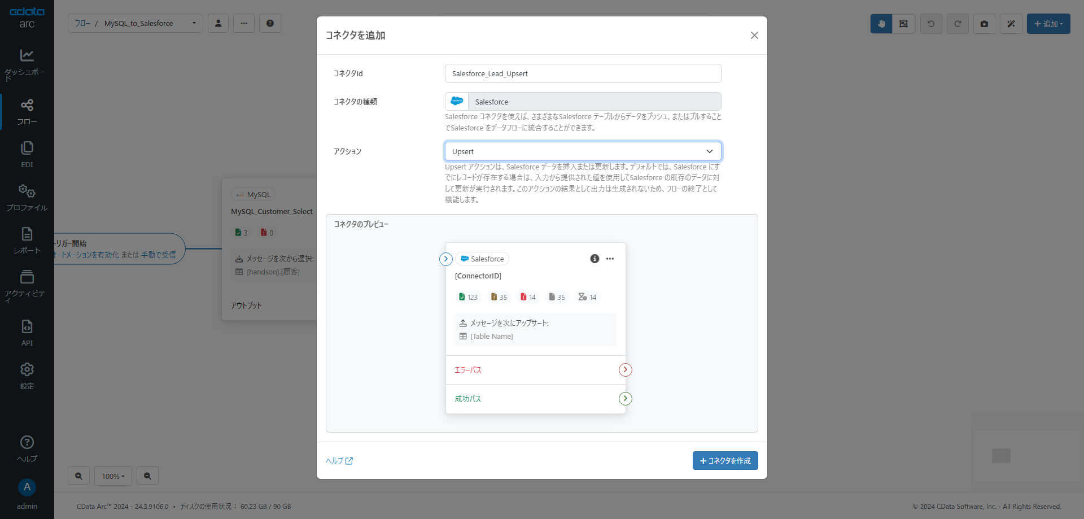1084x519 pixels.
Task: Zoom in with left magnifier button
Action: (78, 476)
